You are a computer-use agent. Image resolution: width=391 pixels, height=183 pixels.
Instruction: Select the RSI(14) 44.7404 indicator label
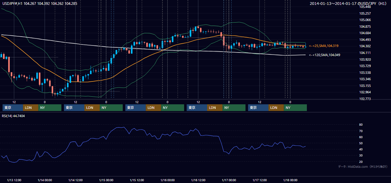click(13, 116)
